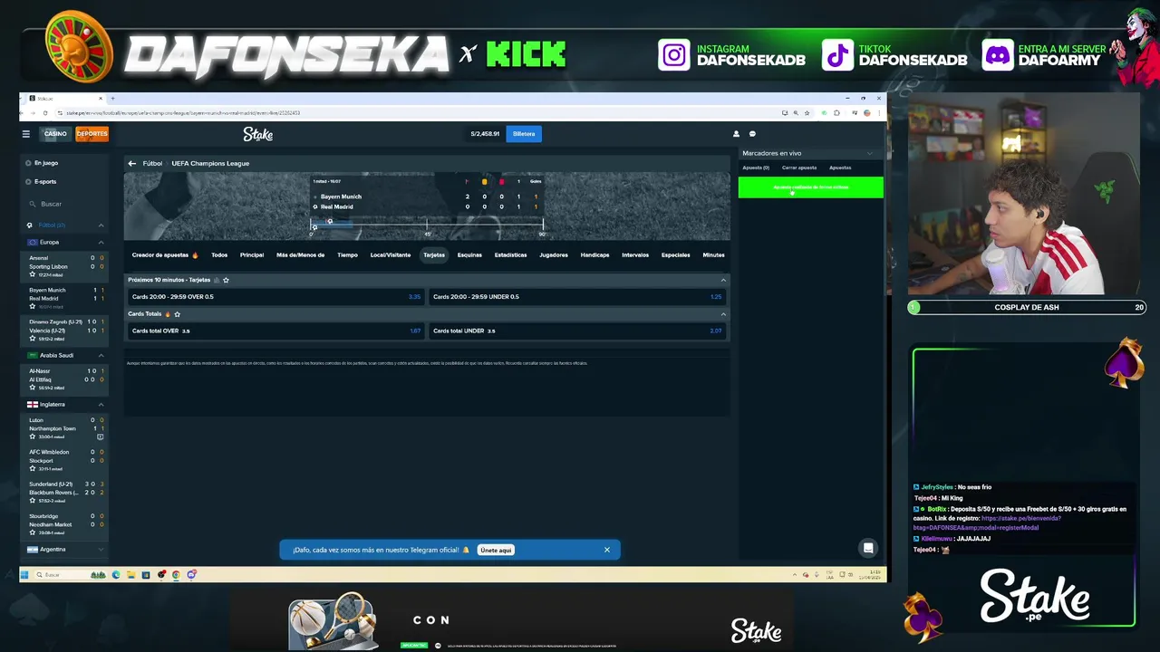The image size is (1160, 652).
Task: Bet on Cards total OVER 3.5
Action: point(276,331)
